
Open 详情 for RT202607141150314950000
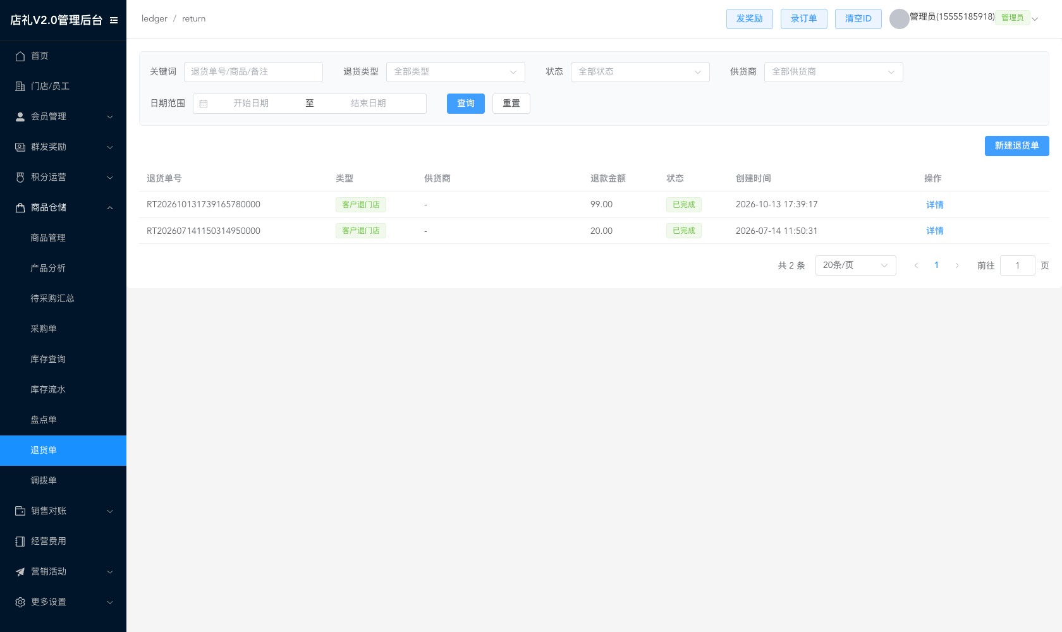point(935,231)
